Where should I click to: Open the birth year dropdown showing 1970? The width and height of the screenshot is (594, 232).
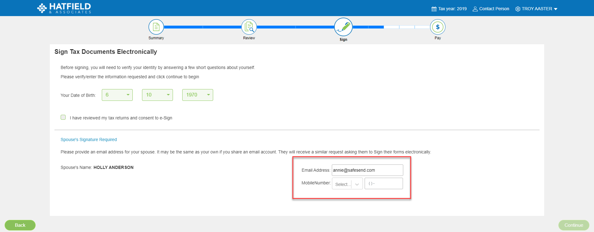pyautogui.click(x=198, y=95)
